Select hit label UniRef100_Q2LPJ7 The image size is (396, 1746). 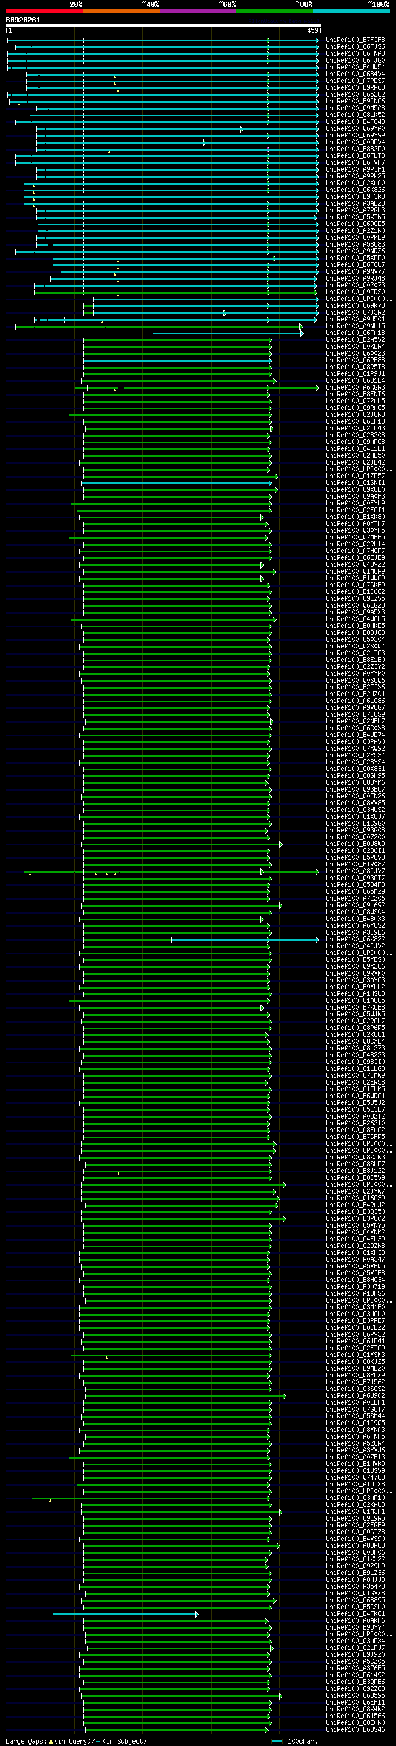[x=355, y=1648]
